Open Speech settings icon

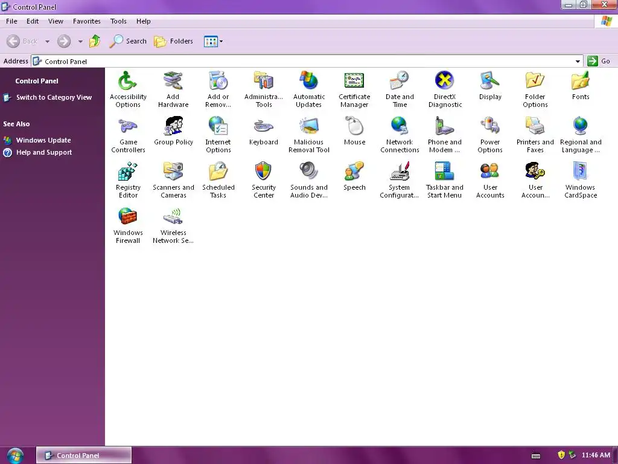354,176
